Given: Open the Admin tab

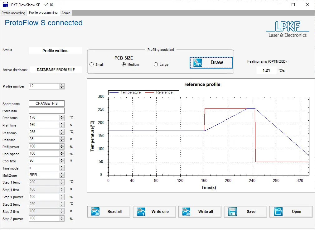Looking at the screenshot, I should pyautogui.click(x=66, y=13).
